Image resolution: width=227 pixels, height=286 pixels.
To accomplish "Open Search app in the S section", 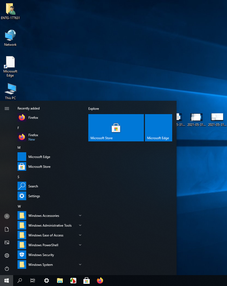I will tap(49, 186).
